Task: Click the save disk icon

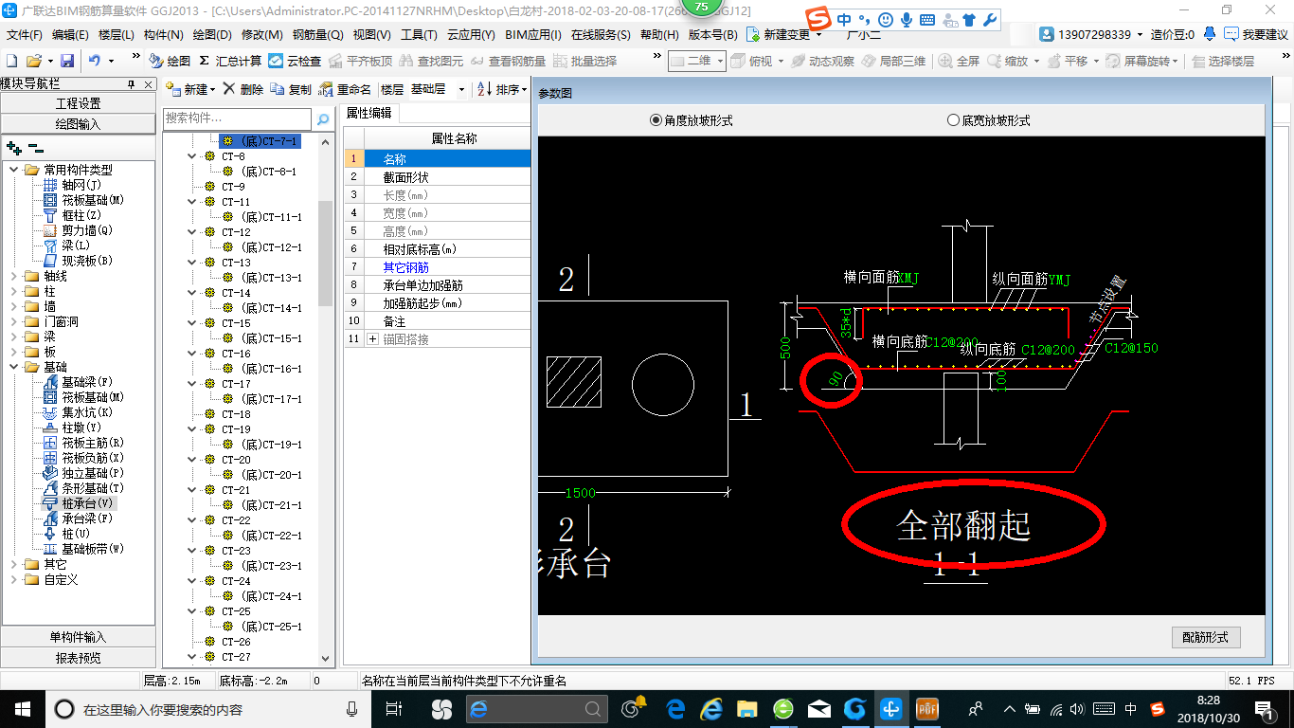Action: click(x=67, y=61)
